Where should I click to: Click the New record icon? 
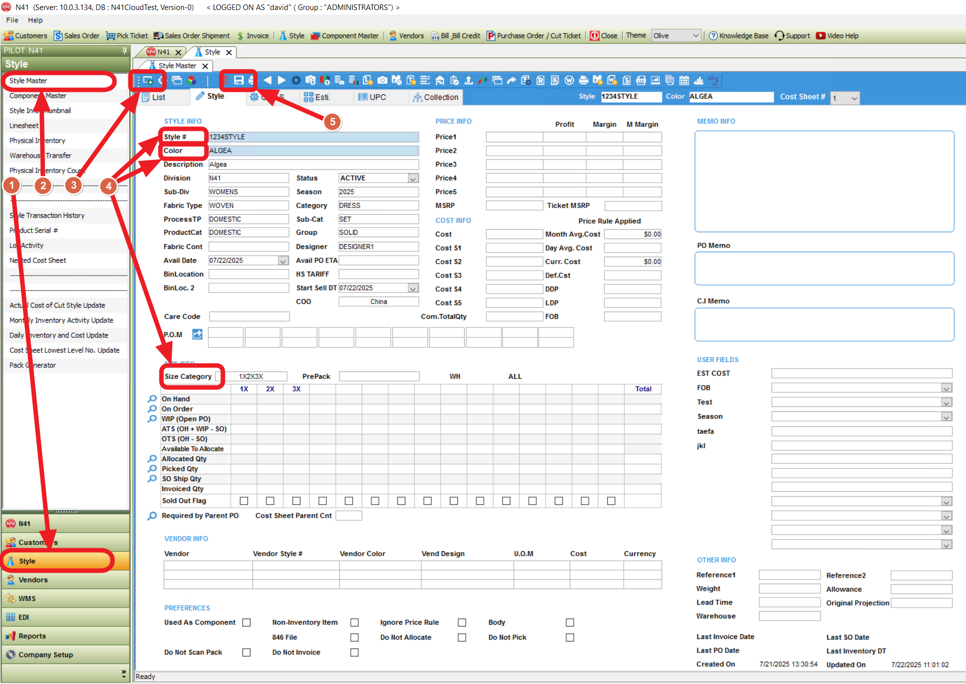(148, 80)
